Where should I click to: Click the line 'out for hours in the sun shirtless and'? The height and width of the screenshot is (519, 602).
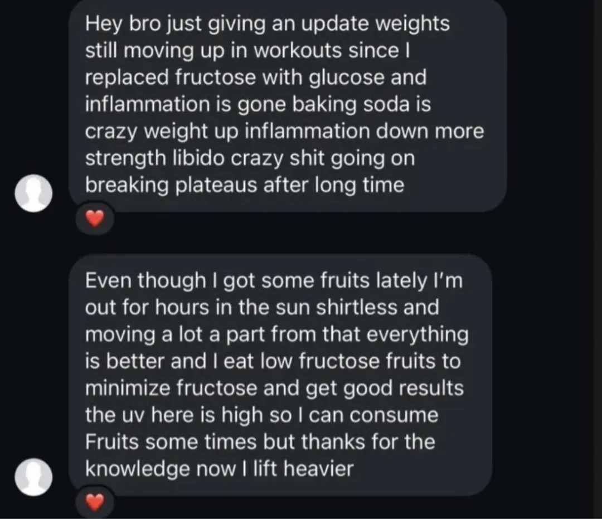[x=262, y=307]
